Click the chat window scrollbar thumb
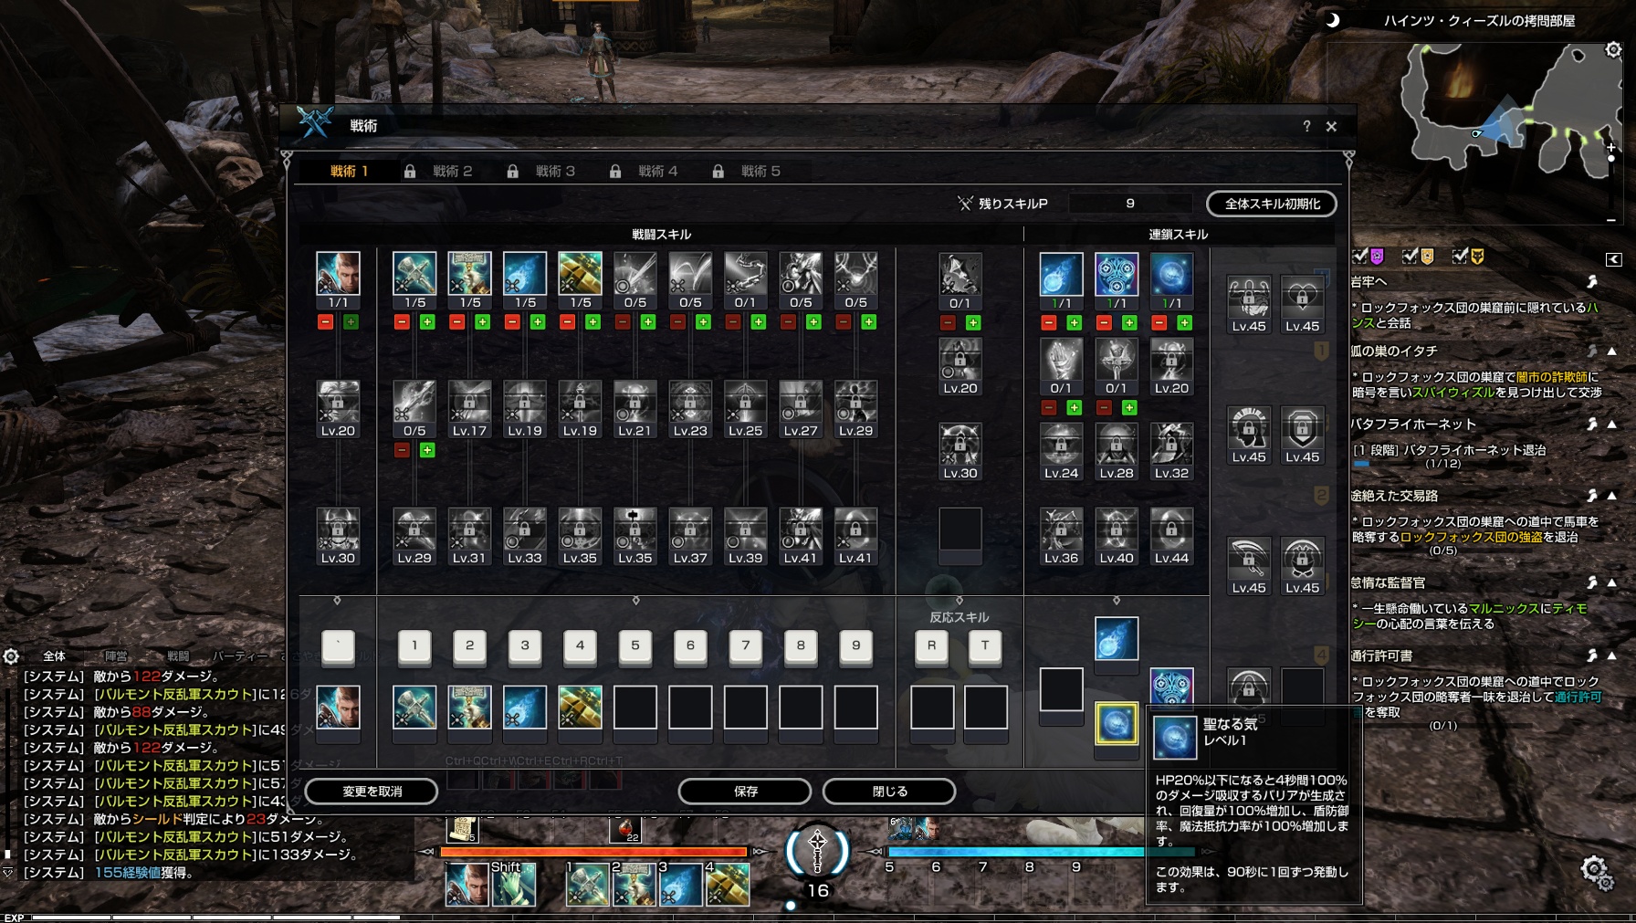 8,855
